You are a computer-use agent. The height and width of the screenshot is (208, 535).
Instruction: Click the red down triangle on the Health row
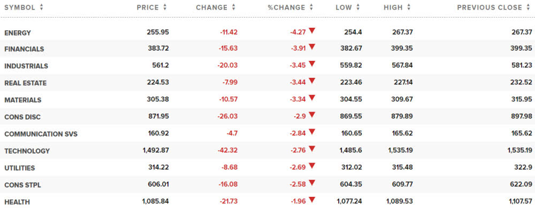(312, 199)
